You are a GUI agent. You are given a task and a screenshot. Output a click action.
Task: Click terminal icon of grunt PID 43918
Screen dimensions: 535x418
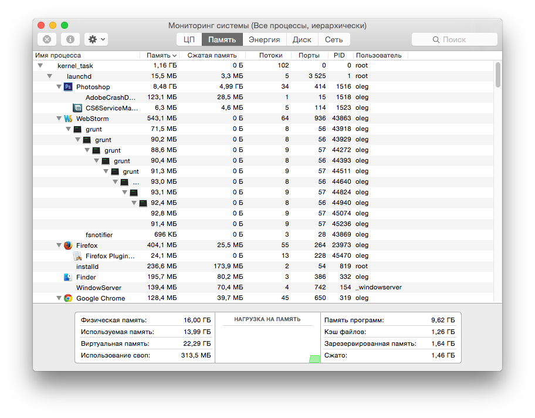tap(78, 129)
